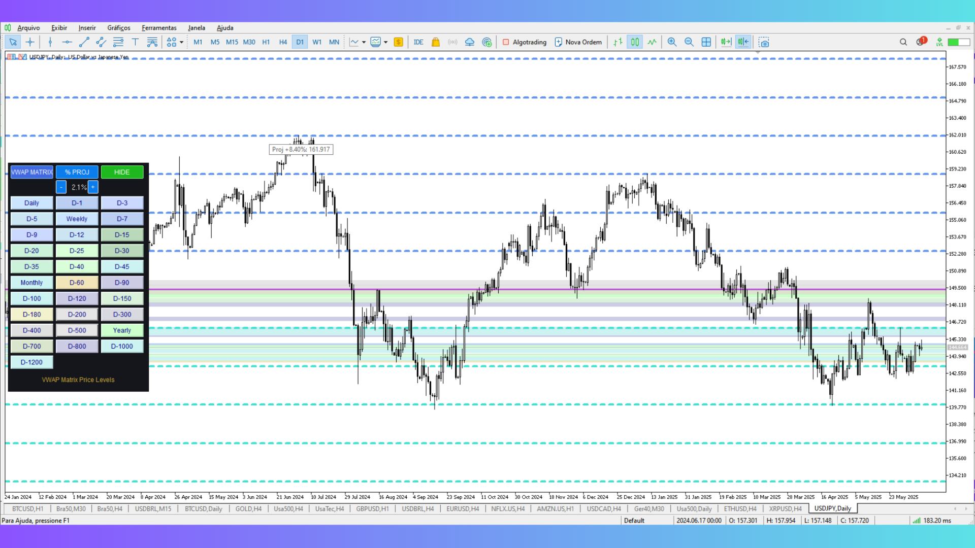Pick the trendline drawing tool
The height and width of the screenshot is (548, 975).
point(84,42)
